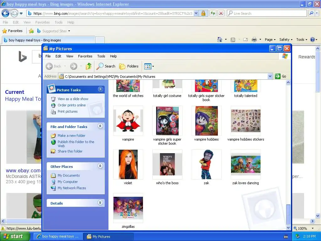Open the File menu in My Pictures

(48, 56)
